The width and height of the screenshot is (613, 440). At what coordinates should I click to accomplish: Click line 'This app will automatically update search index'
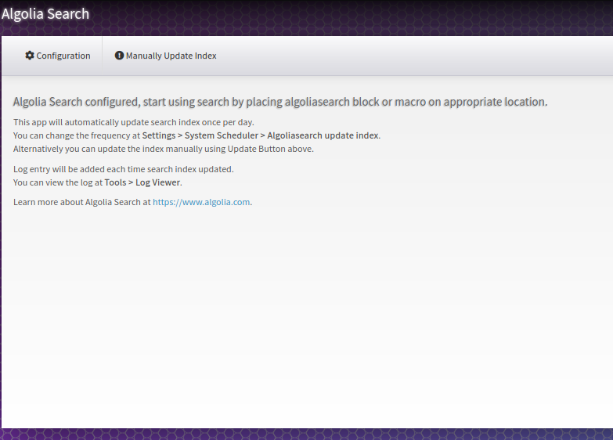point(134,122)
